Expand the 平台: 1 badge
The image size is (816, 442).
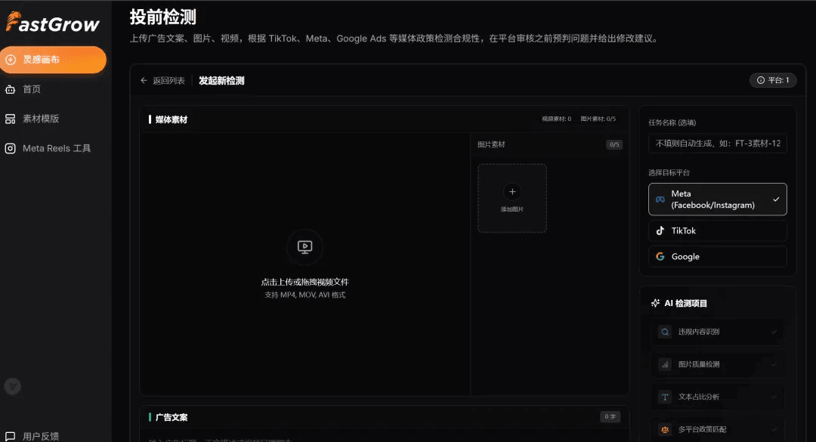pyautogui.click(x=773, y=80)
